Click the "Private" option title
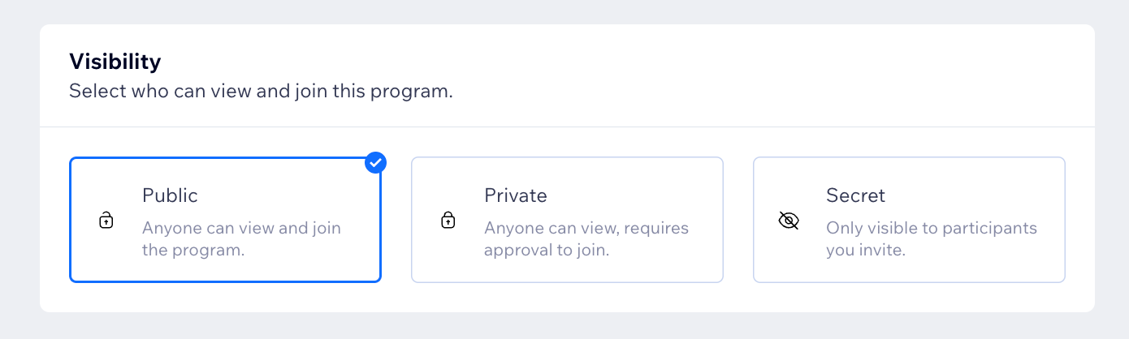This screenshot has height=339, width=1129. click(515, 195)
